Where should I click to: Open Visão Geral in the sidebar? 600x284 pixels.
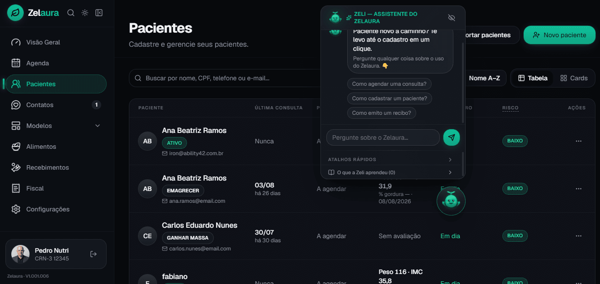click(x=56, y=42)
